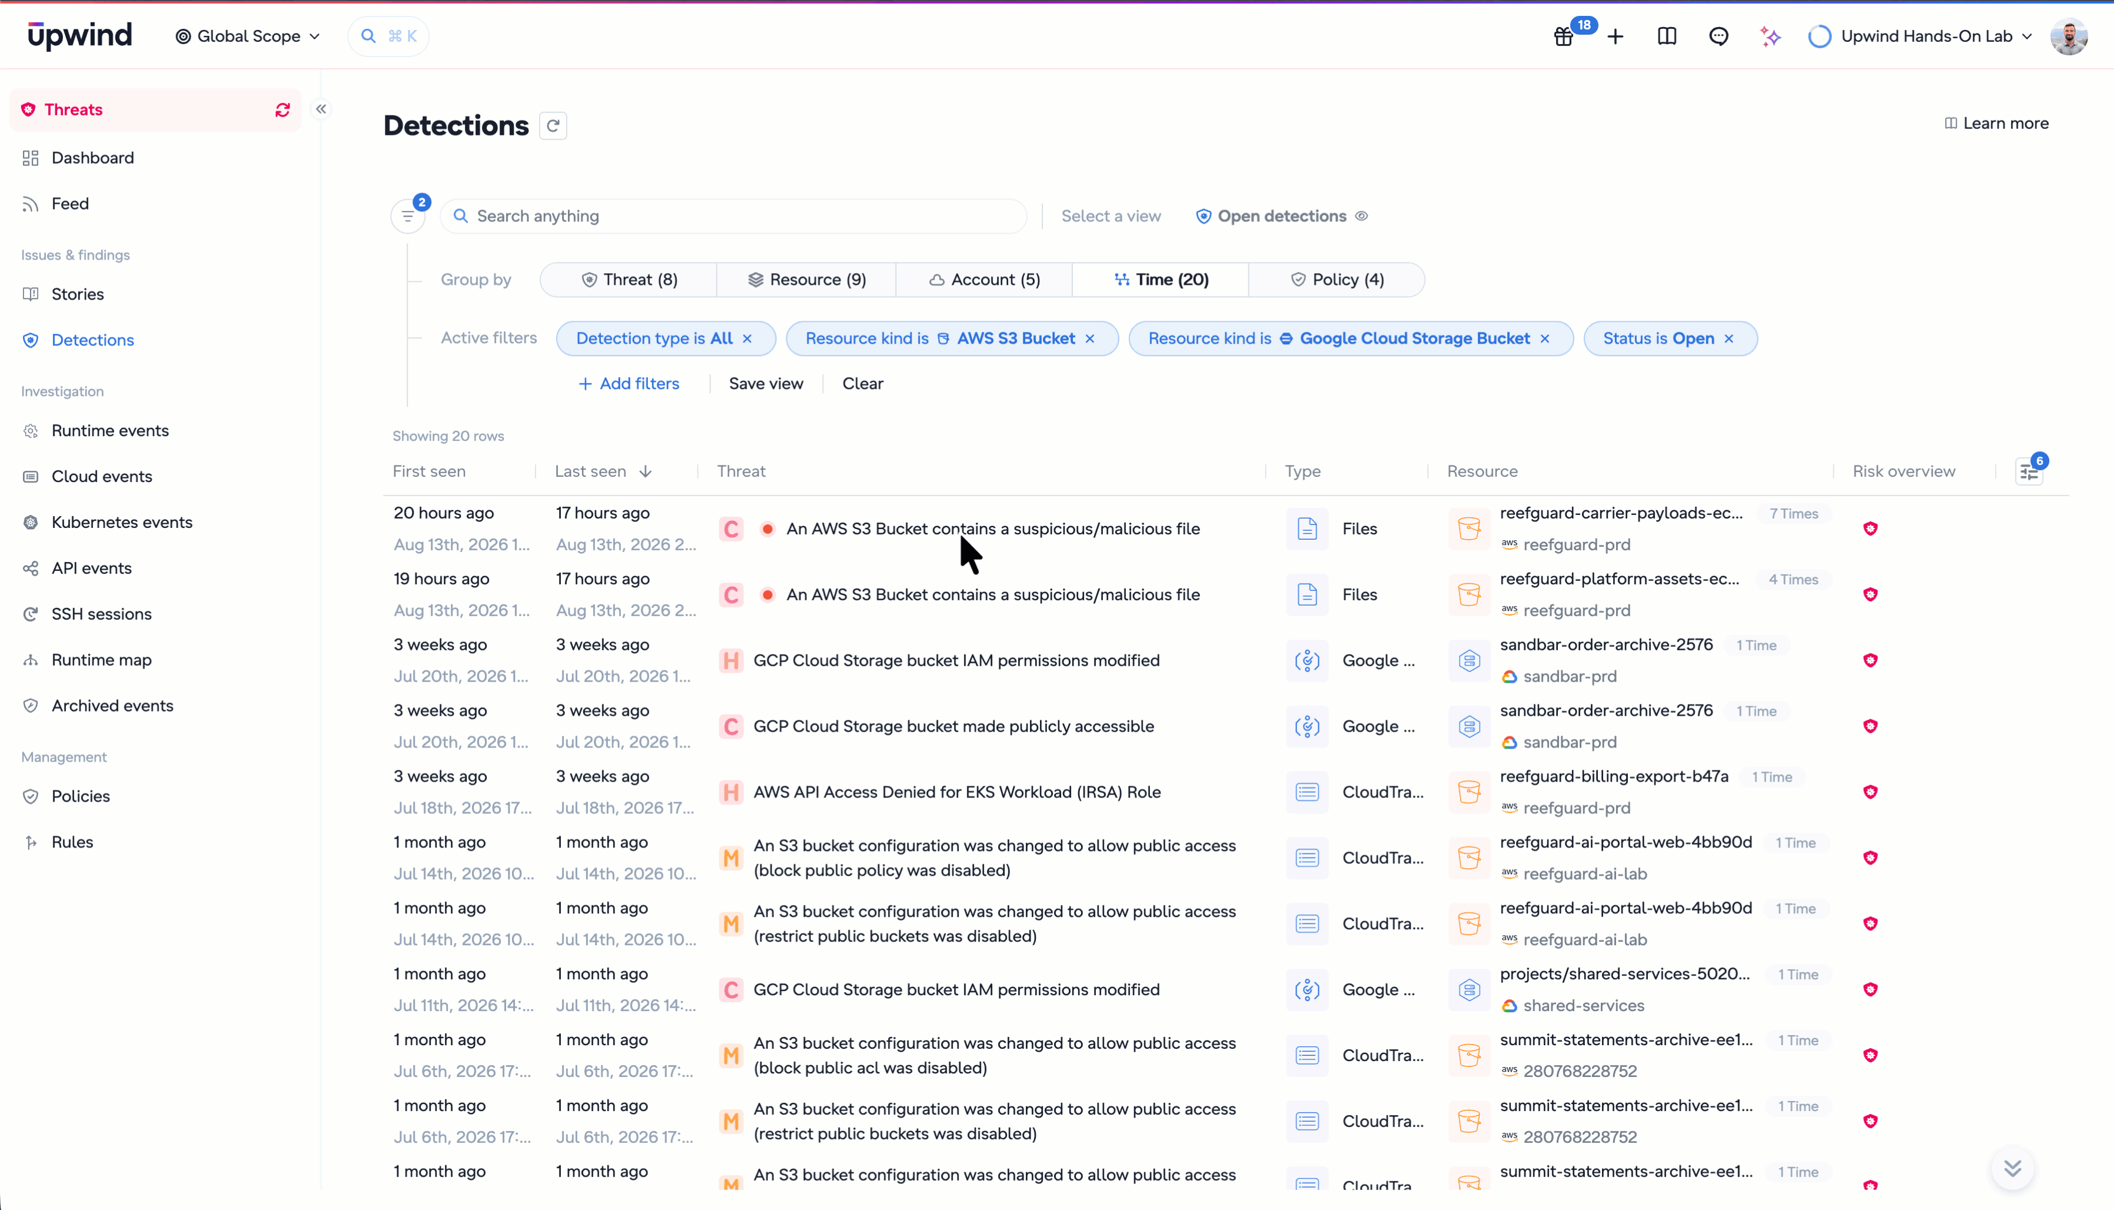2114x1210 pixels.
Task: Select Detections in the sidebar
Action: coord(92,340)
